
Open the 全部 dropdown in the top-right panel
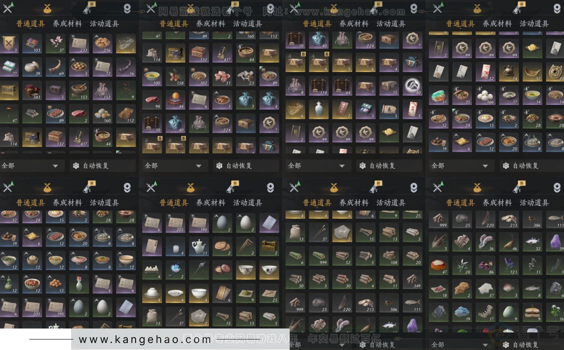[460, 166]
